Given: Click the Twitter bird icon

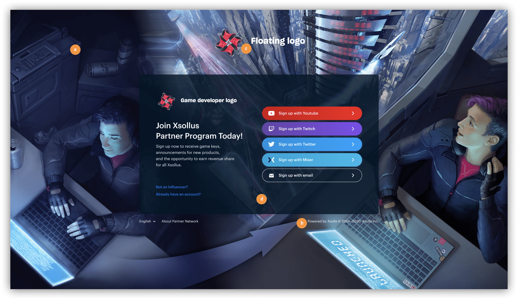Looking at the screenshot, I should (x=271, y=144).
